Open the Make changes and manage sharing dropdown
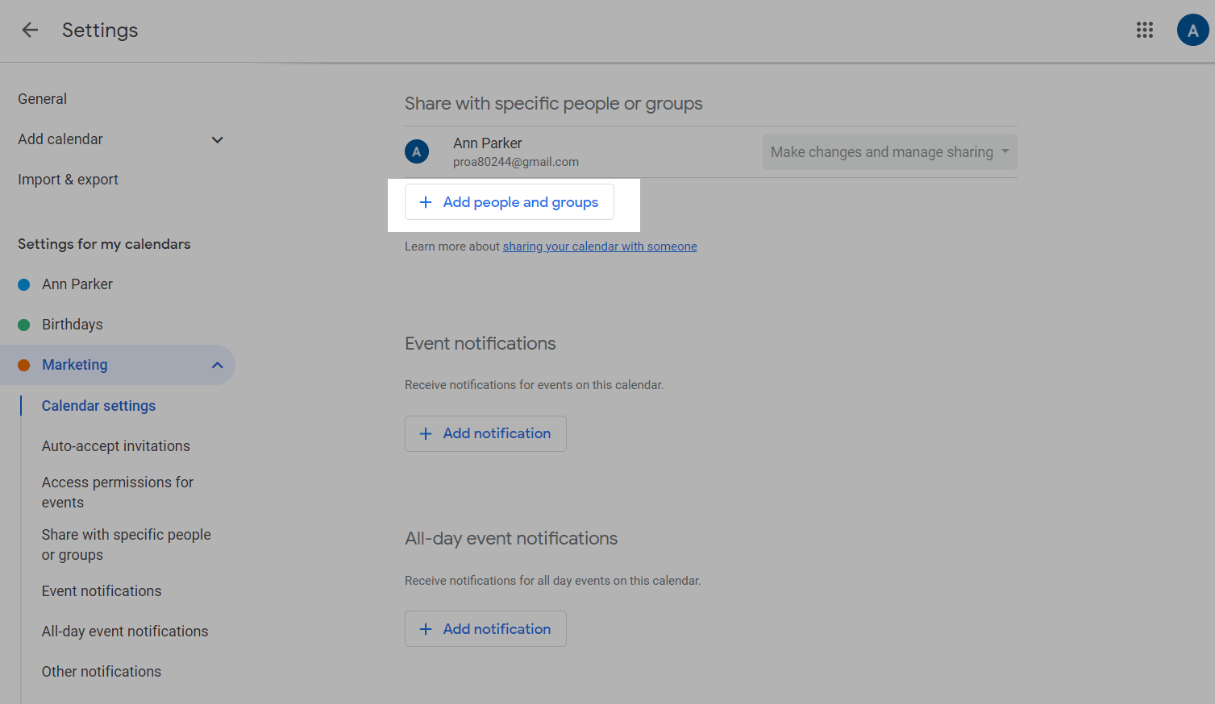 (889, 152)
